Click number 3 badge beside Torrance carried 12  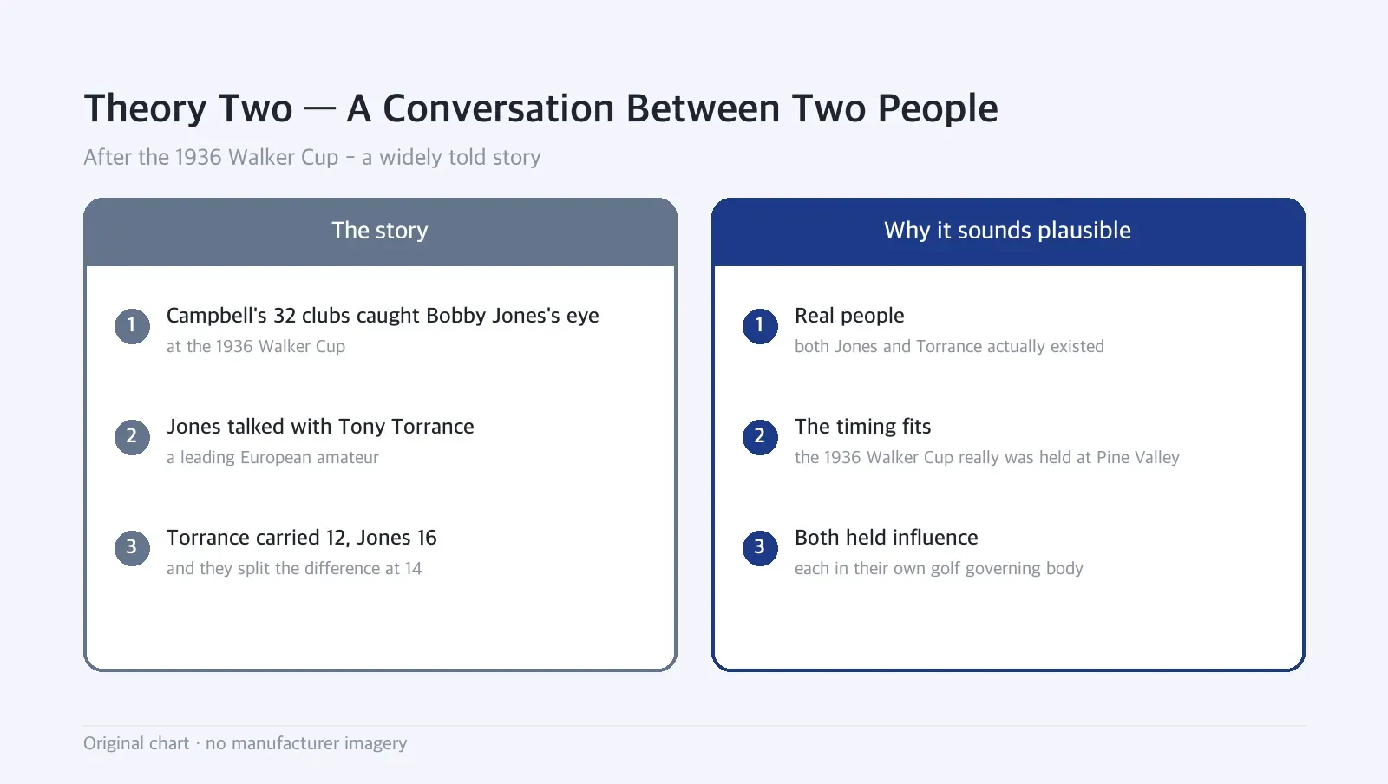tap(132, 548)
